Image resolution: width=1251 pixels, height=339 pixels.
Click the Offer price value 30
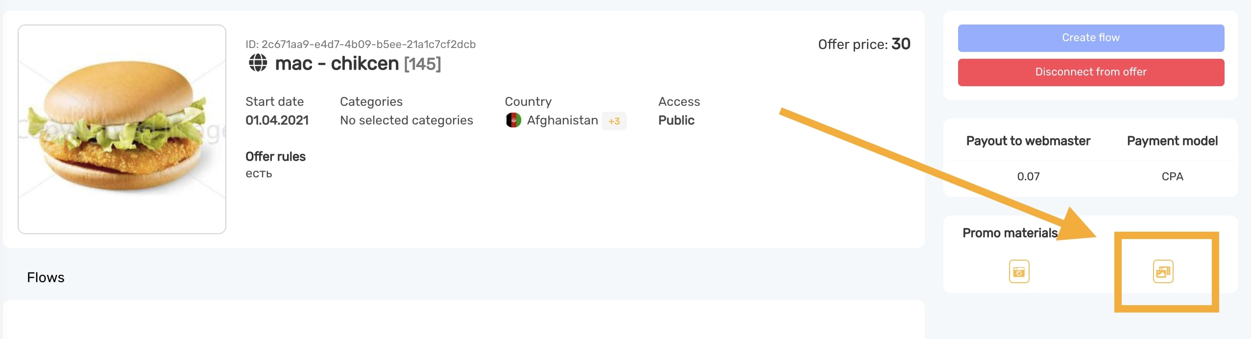tap(900, 44)
